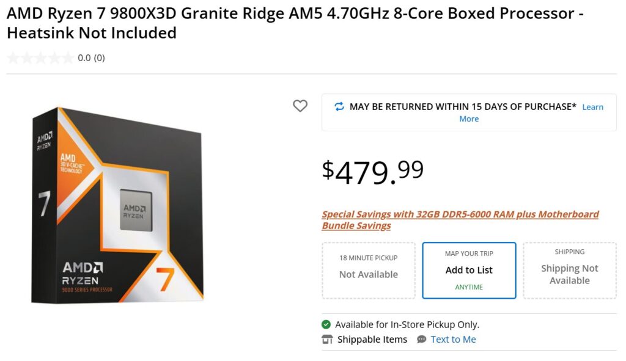Screen dimensions: 626x361
Task: Open the Text to Me link
Action: pos(453,340)
